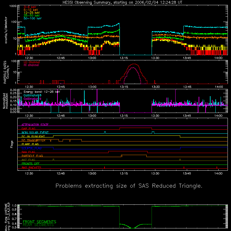231x231 pixels.
Task: Click the orange 6-12 keV legend label
Action: pos(31,10)
